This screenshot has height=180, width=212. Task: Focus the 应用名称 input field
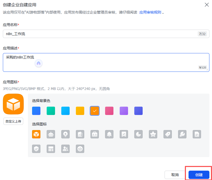tap(106, 34)
